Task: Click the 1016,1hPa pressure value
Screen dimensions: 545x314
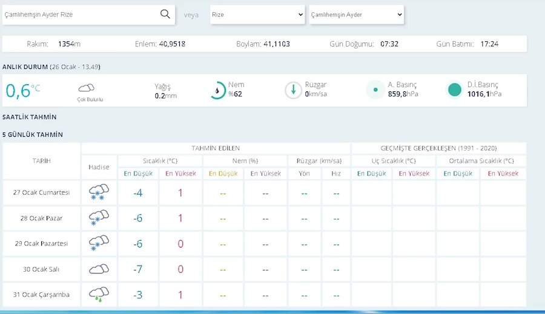Action: pyautogui.click(x=484, y=94)
